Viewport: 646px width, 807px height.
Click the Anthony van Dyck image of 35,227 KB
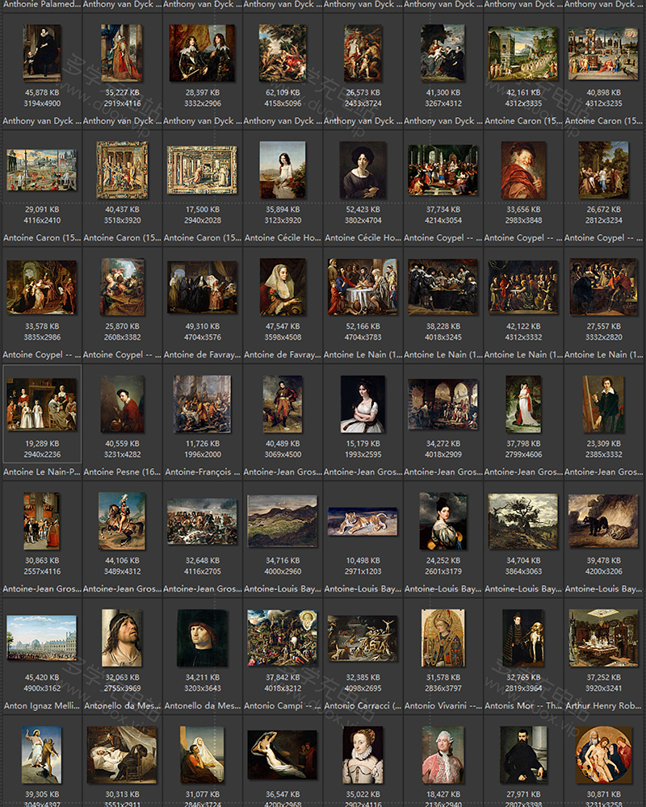(x=122, y=52)
